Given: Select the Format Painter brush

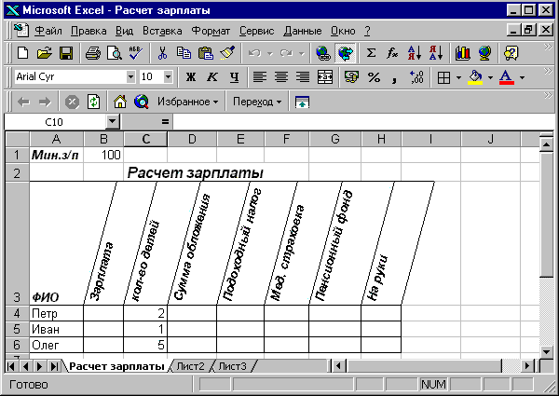Looking at the screenshot, I should (x=227, y=53).
